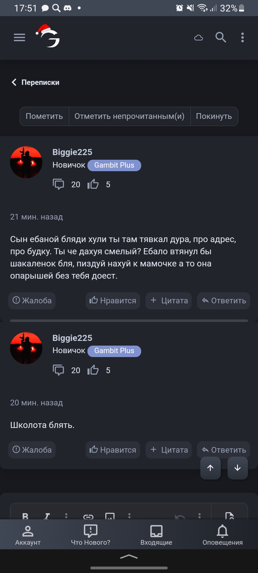
Task: Add first message to Цитата
Action: 169,300
